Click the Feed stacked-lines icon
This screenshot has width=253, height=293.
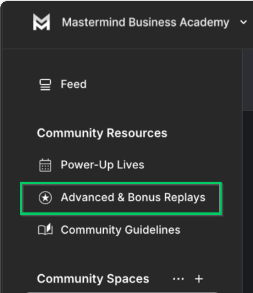[45, 84]
